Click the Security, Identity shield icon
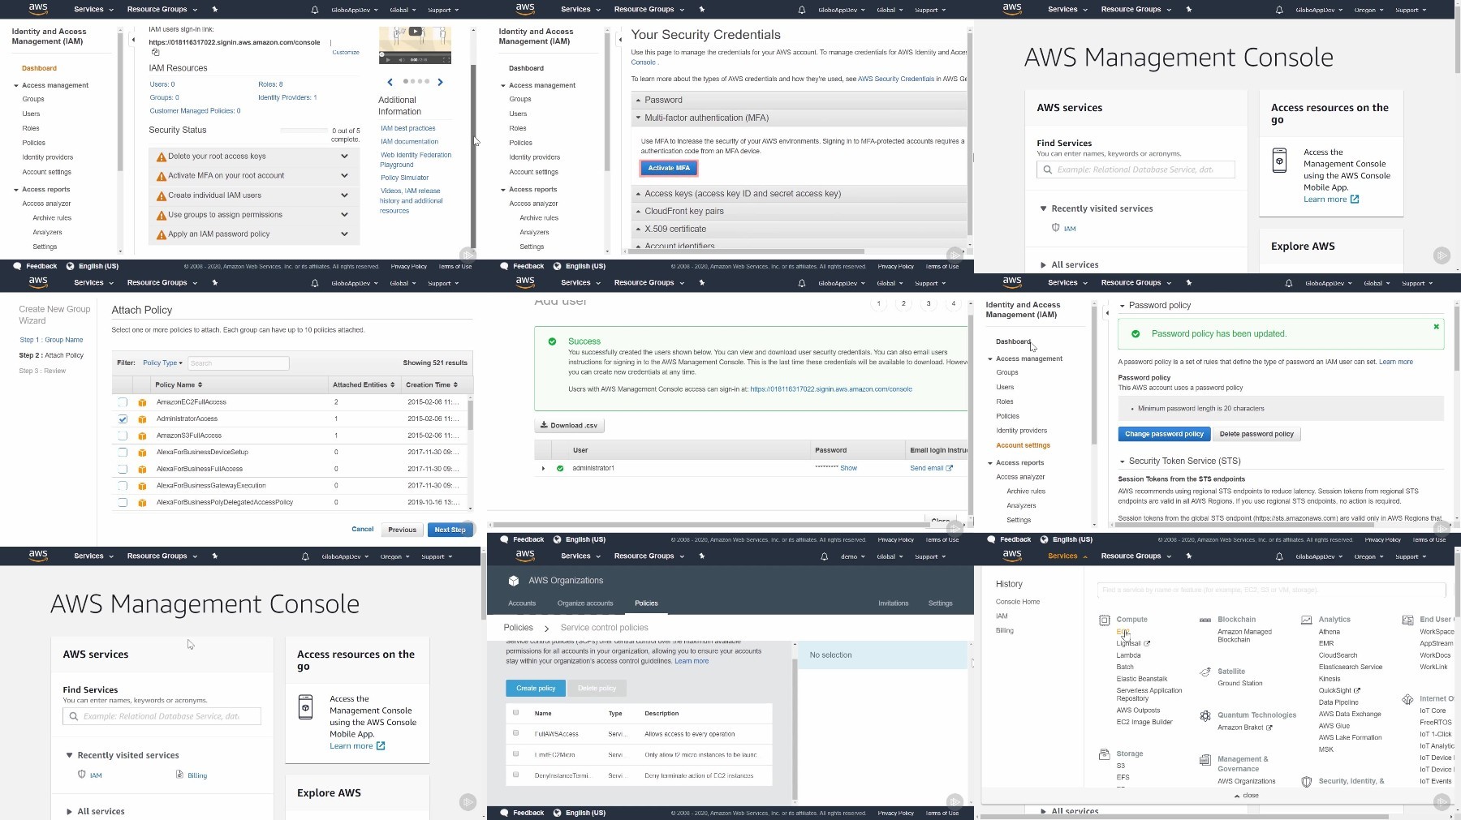The image size is (1461, 820). (x=1307, y=782)
